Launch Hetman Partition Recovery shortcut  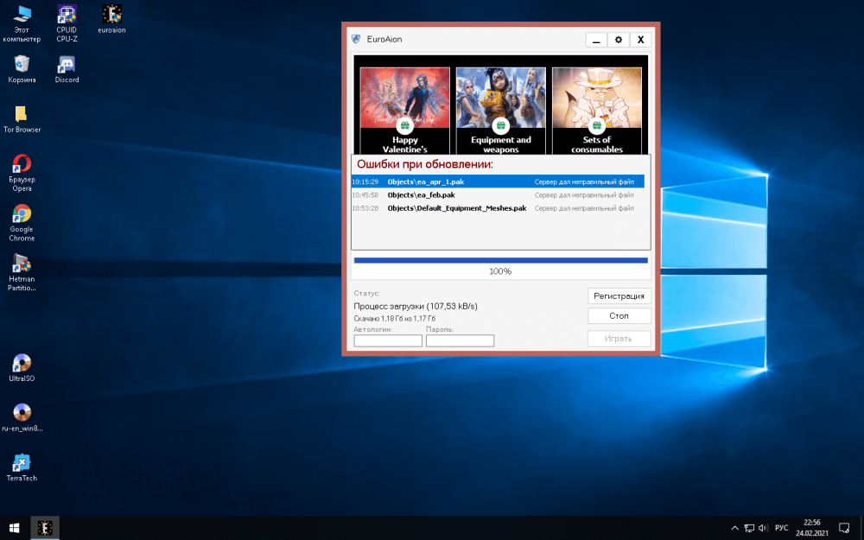click(22, 264)
